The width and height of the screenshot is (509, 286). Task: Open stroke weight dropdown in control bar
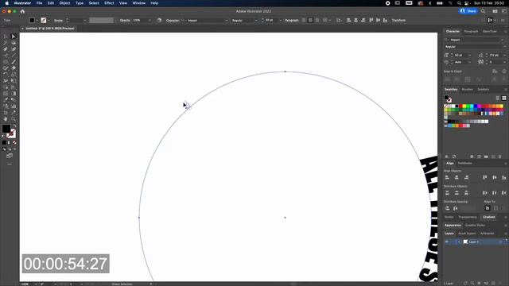point(85,20)
